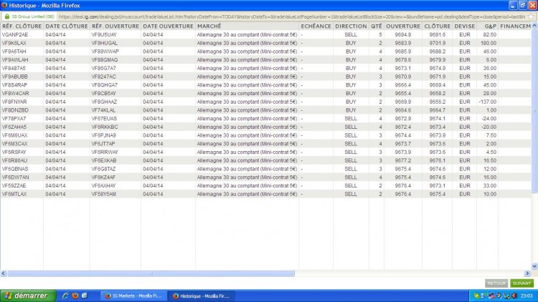Click the vertical scrollbar down arrow
This screenshot has height=302, width=538.
(x=534, y=266)
